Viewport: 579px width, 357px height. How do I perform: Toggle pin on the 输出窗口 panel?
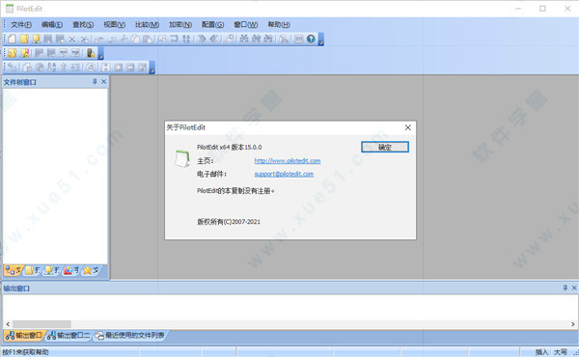coord(565,288)
